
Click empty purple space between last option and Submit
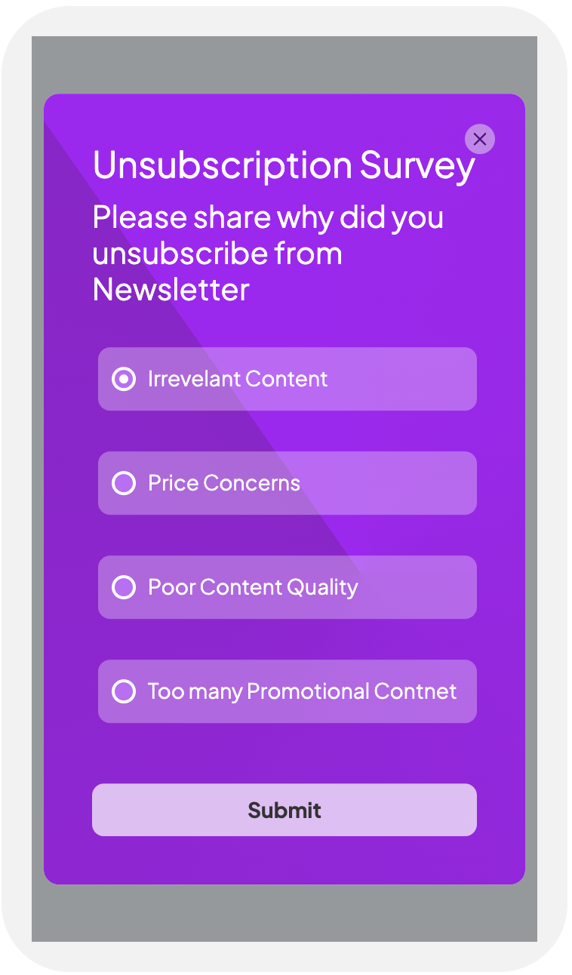[x=284, y=753]
